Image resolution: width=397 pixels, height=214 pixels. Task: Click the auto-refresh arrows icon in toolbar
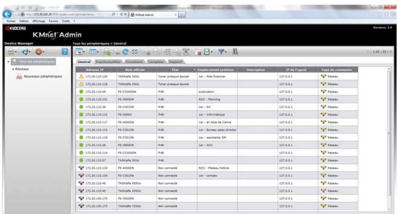pos(135,52)
